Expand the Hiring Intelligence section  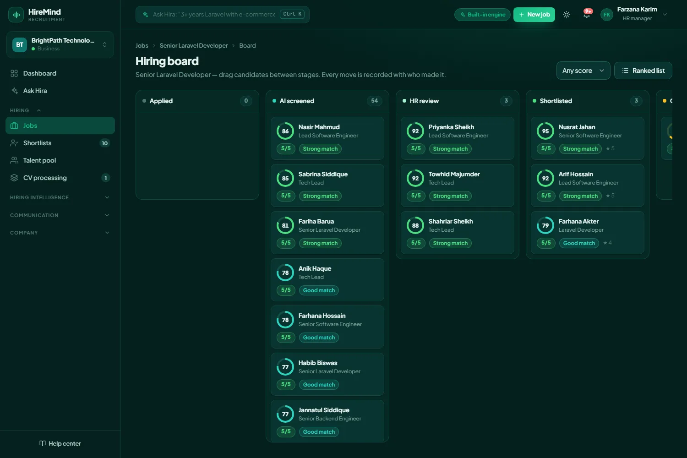coord(60,197)
